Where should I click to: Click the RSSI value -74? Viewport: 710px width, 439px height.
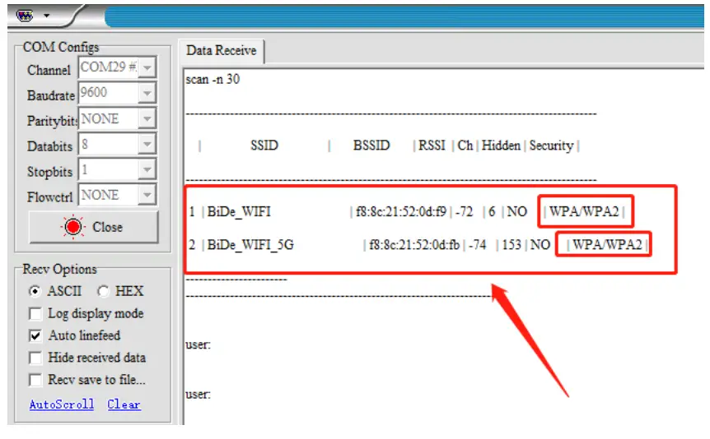pyautogui.click(x=478, y=245)
